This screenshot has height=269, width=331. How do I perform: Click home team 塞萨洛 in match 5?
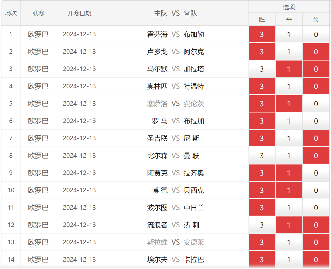point(157,104)
